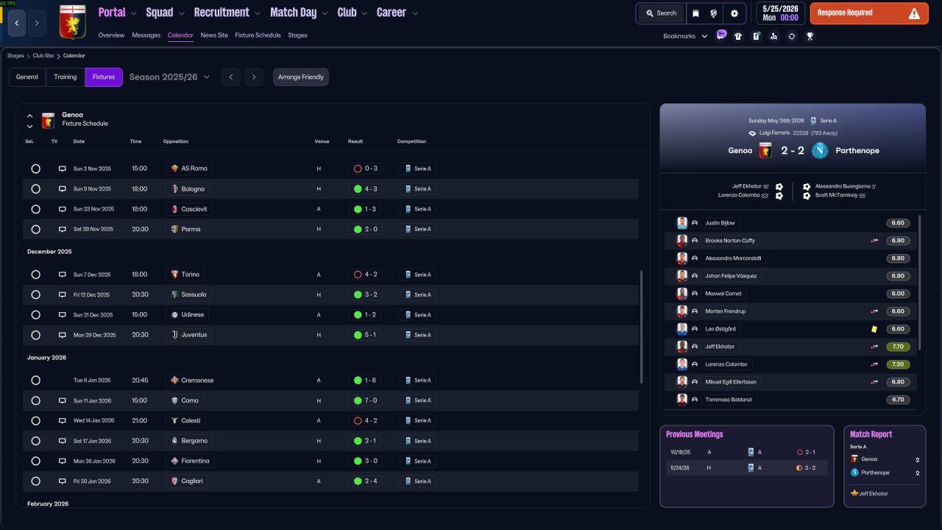This screenshot has height=530, width=942.
Task: Select the Bergamo fixture radio button
Action: coord(35,441)
